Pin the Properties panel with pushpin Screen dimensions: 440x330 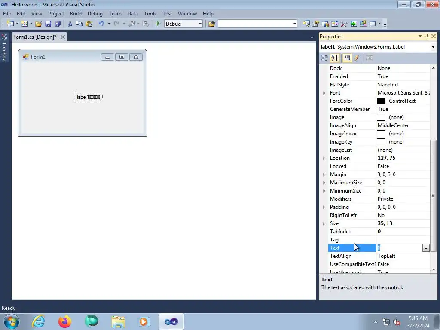[427, 36]
